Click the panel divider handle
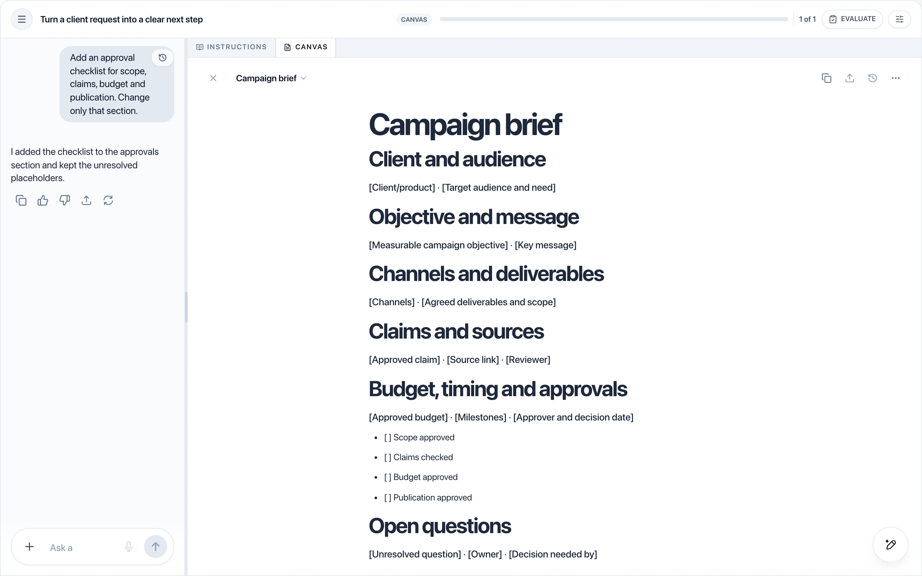The width and height of the screenshot is (922, 576). coord(186,307)
